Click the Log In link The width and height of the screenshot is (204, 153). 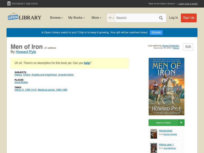173,18
